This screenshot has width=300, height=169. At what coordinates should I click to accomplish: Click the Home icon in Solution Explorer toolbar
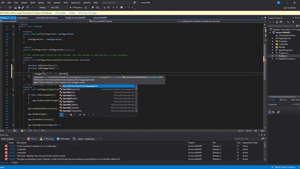(x=277, y=22)
